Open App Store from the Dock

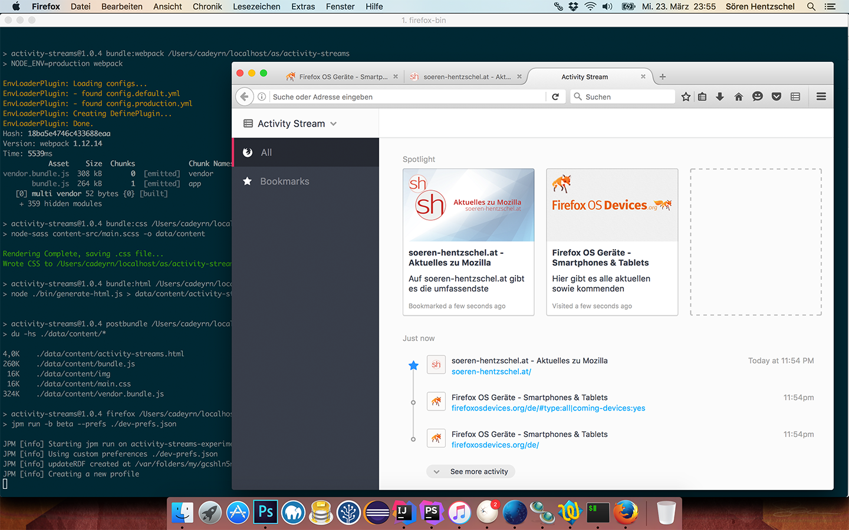pos(238,512)
